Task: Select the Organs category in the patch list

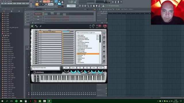Action: click(x=80, y=57)
